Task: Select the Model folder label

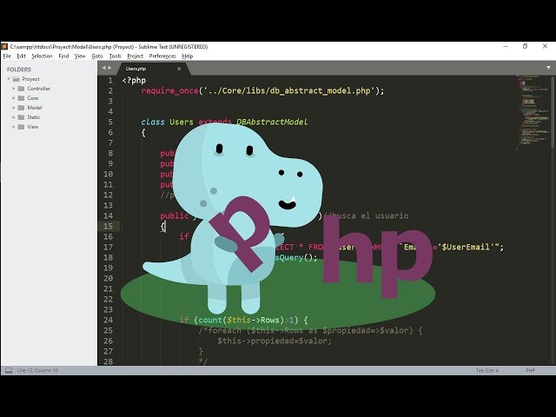Action: coord(35,108)
